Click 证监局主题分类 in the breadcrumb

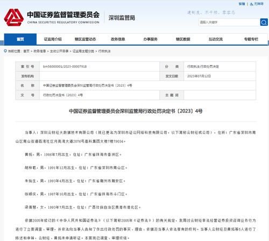pyautogui.click(x=83, y=51)
